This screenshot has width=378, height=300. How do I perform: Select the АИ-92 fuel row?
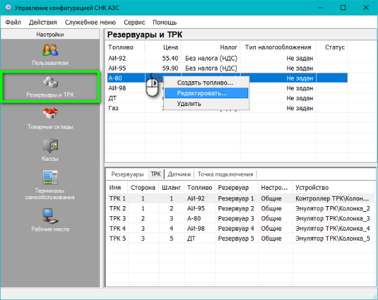(118, 58)
